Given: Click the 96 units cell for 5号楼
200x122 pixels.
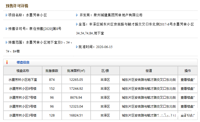Looking at the screenshot, I should (52, 106).
